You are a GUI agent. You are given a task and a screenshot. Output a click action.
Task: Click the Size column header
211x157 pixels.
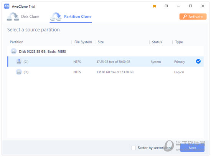[x=101, y=42]
